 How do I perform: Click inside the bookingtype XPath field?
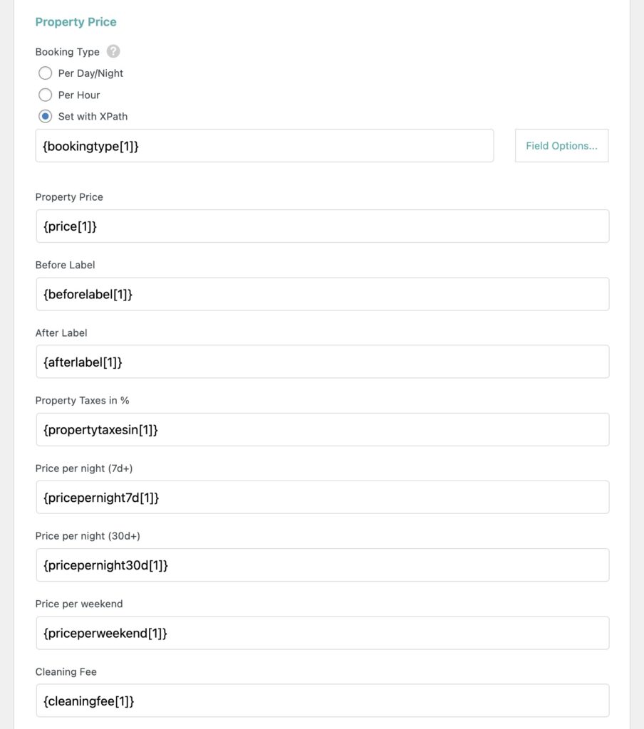[x=264, y=145]
